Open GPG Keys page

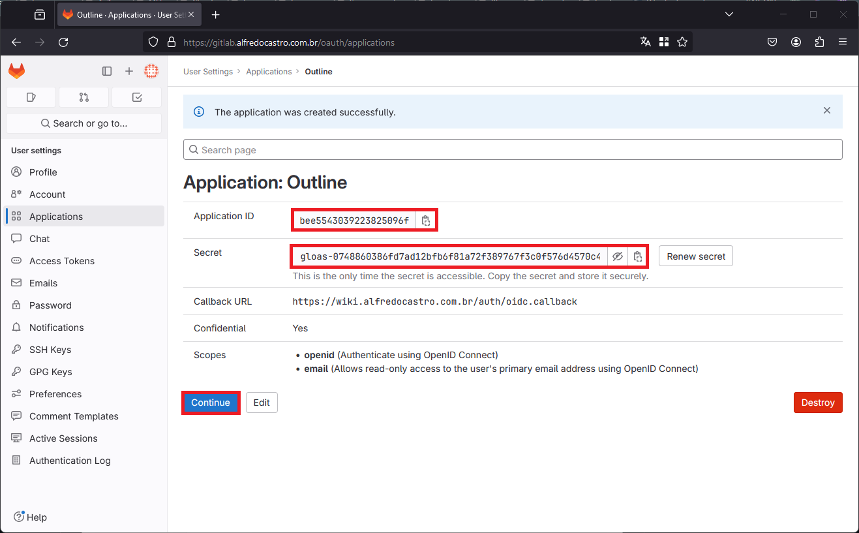pos(85,372)
